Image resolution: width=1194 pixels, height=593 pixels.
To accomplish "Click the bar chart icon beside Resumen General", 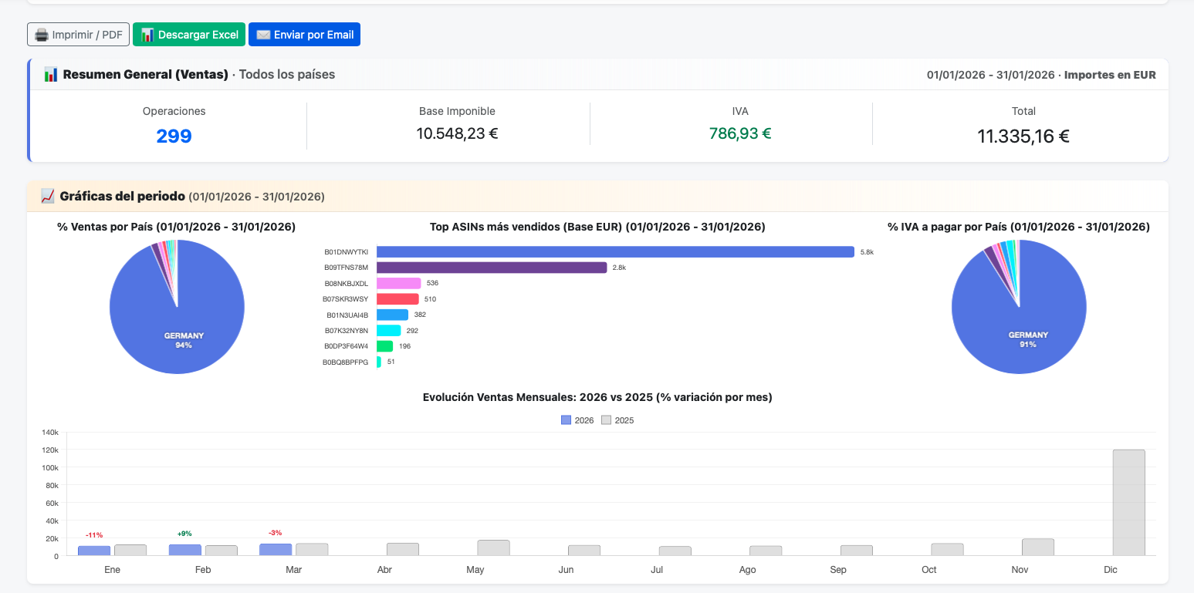I will click(x=51, y=75).
